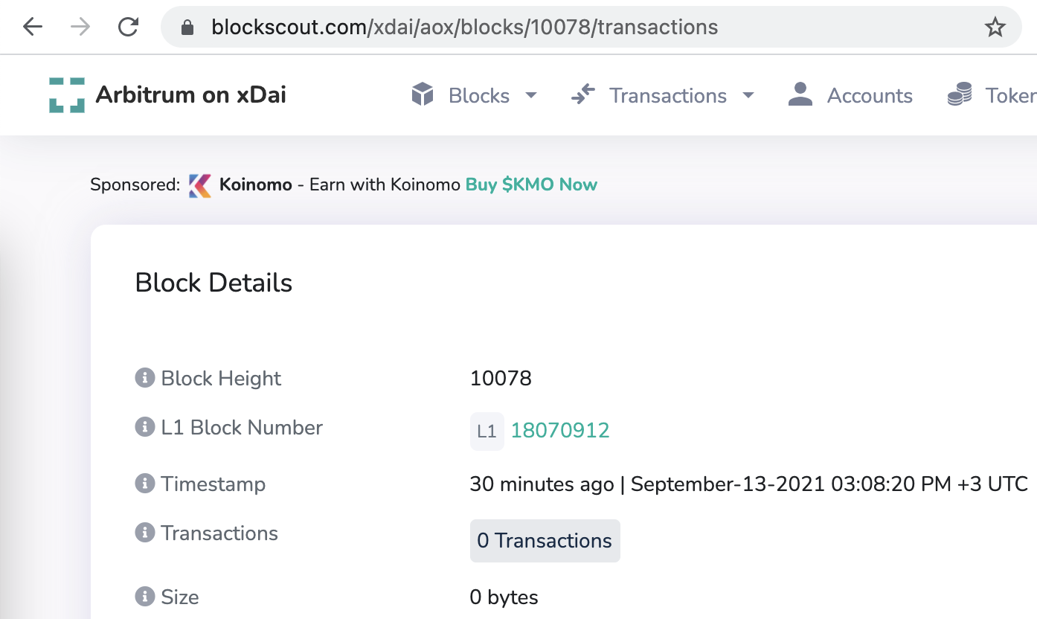Click the browser reload icon

pyautogui.click(x=128, y=27)
